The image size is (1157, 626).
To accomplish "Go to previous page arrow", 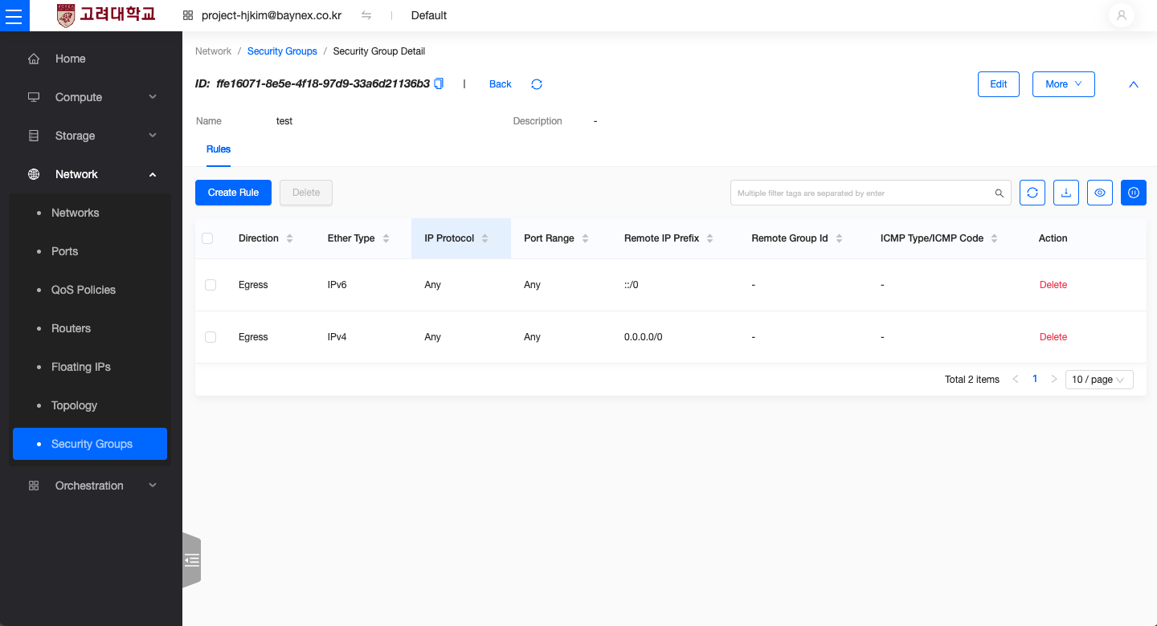I will [x=1016, y=380].
